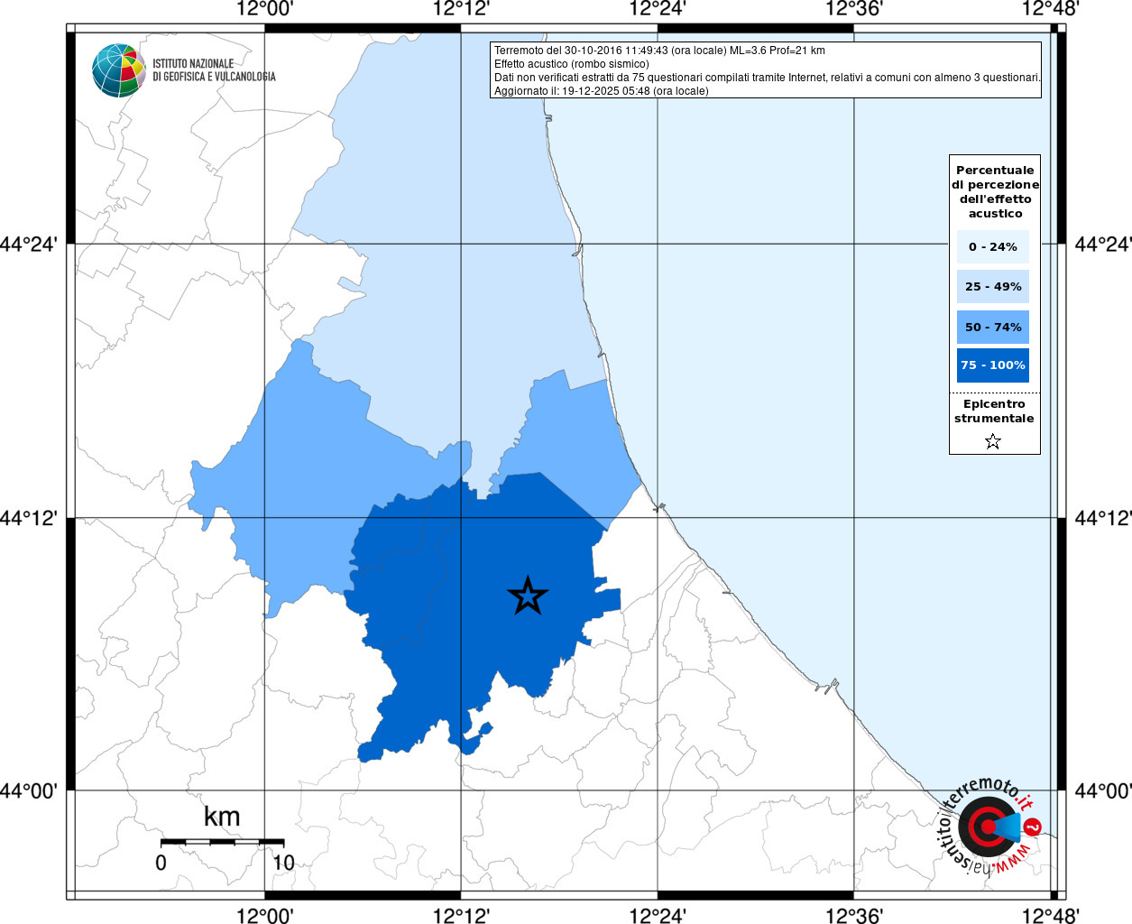Click the red target bullseye logo
This screenshot has width=1132, height=924.
tap(982, 827)
